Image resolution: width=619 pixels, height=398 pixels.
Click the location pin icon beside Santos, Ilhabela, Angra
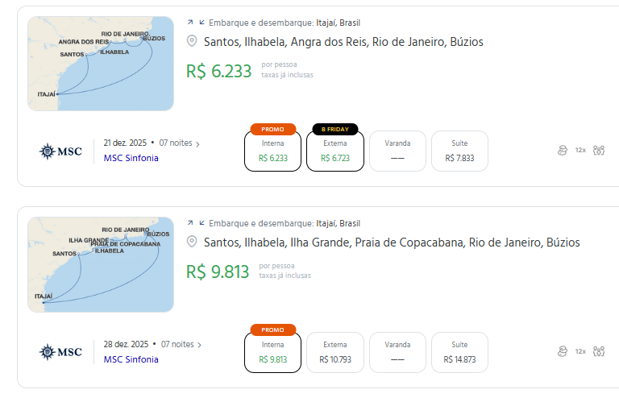click(x=192, y=41)
